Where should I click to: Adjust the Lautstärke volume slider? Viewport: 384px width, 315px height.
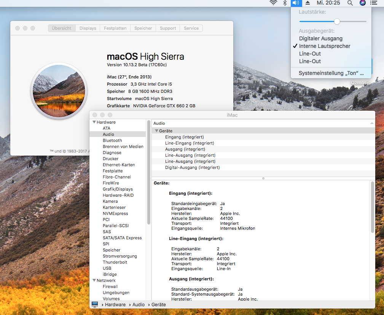point(337,22)
